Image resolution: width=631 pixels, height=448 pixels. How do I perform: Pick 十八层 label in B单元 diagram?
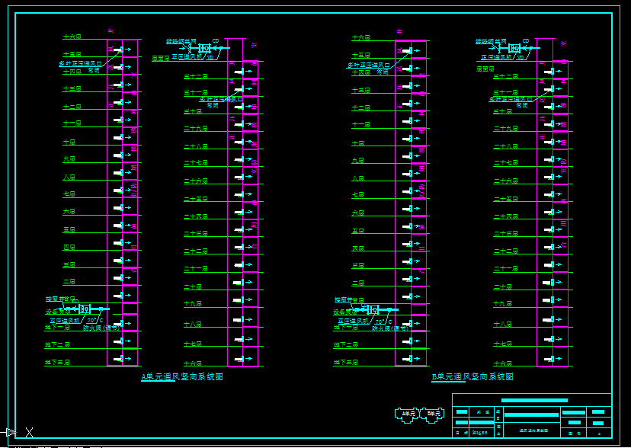[x=503, y=324]
